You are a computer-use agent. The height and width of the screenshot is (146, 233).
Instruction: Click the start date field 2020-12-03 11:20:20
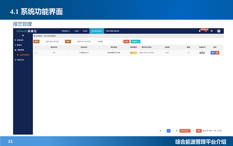click(x=52, y=42)
